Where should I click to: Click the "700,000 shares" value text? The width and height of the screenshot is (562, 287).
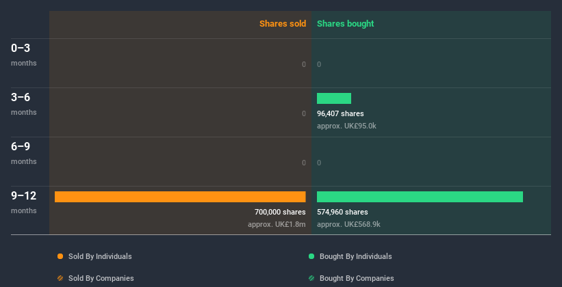280,212
